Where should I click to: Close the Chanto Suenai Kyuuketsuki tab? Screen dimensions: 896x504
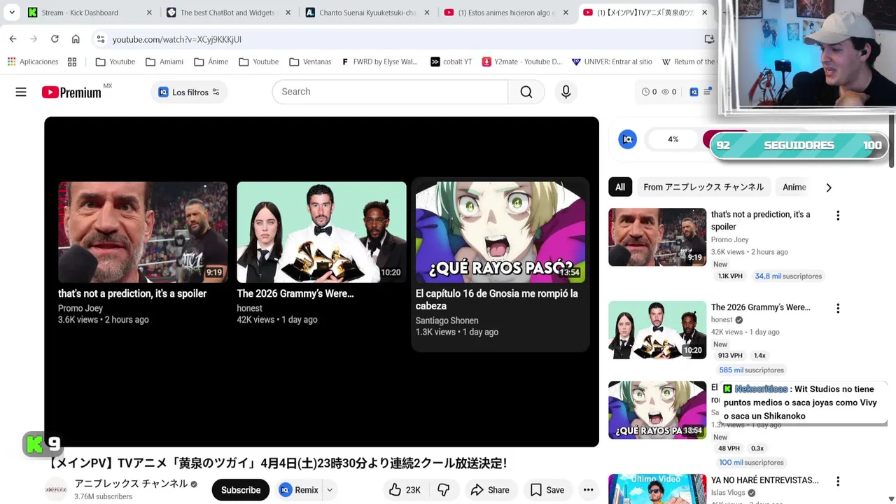(x=427, y=13)
